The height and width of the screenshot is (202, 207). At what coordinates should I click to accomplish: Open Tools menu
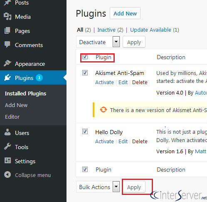(22, 147)
